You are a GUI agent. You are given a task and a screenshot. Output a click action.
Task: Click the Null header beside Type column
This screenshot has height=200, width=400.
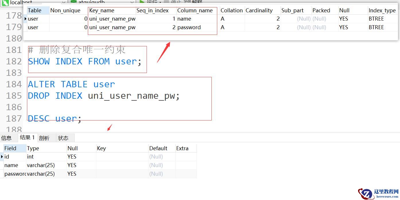(81, 148)
